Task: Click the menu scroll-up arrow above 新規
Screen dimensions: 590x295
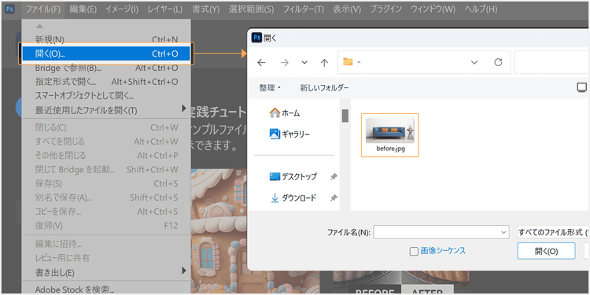Action: click(39, 26)
